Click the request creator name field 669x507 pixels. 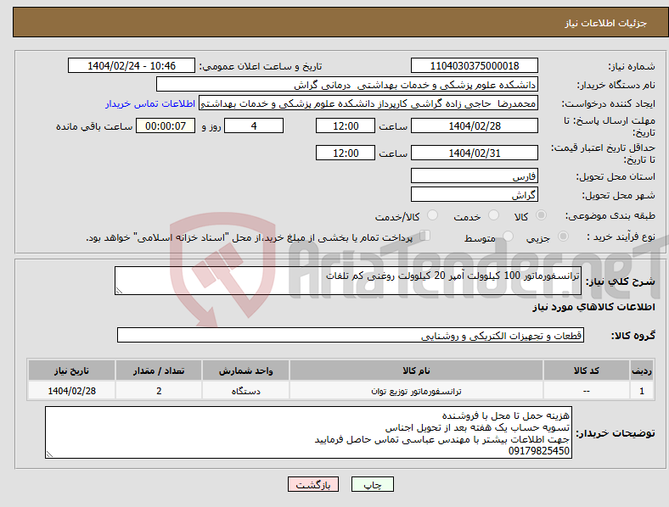pyautogui.click(x=368, y=103)
